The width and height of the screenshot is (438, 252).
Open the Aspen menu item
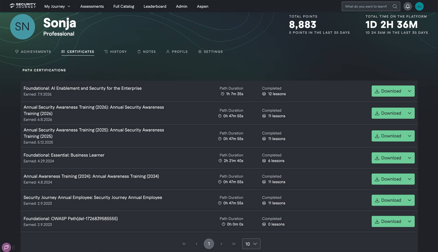(x=202, y=6)
